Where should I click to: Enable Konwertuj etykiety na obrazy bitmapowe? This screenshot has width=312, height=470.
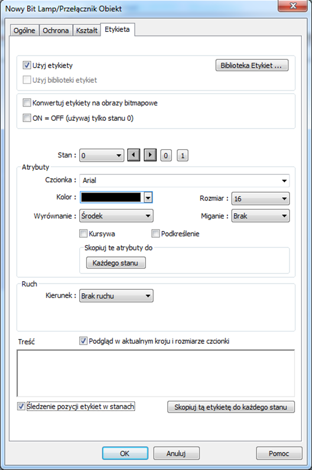tap(27, 103)
